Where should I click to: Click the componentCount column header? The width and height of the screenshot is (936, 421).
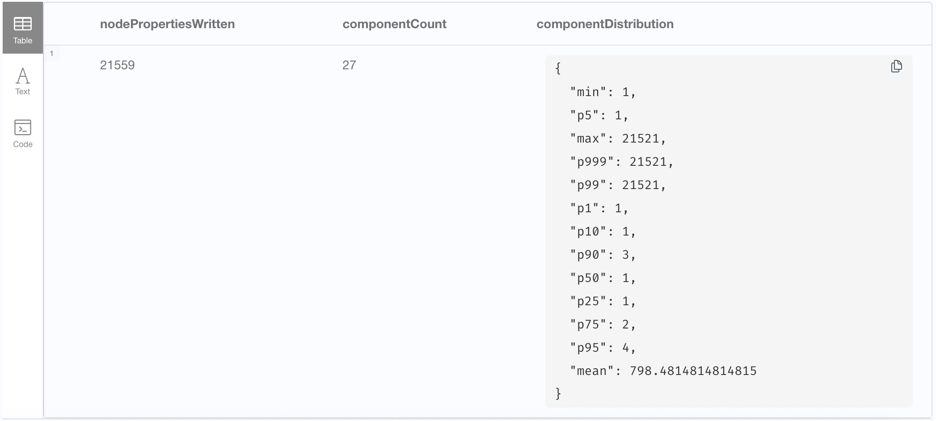click(394, 24)
